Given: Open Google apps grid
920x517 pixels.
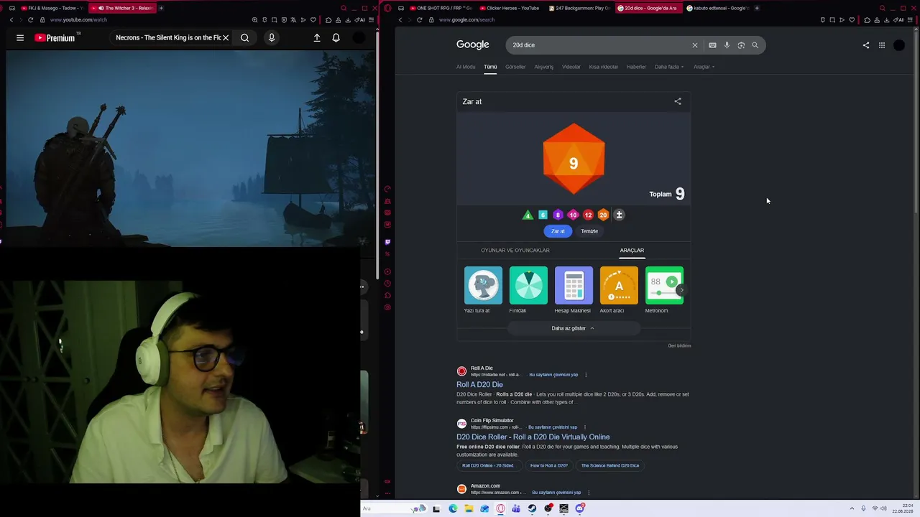Looking at the screenshot, I should tap(882, 45).
